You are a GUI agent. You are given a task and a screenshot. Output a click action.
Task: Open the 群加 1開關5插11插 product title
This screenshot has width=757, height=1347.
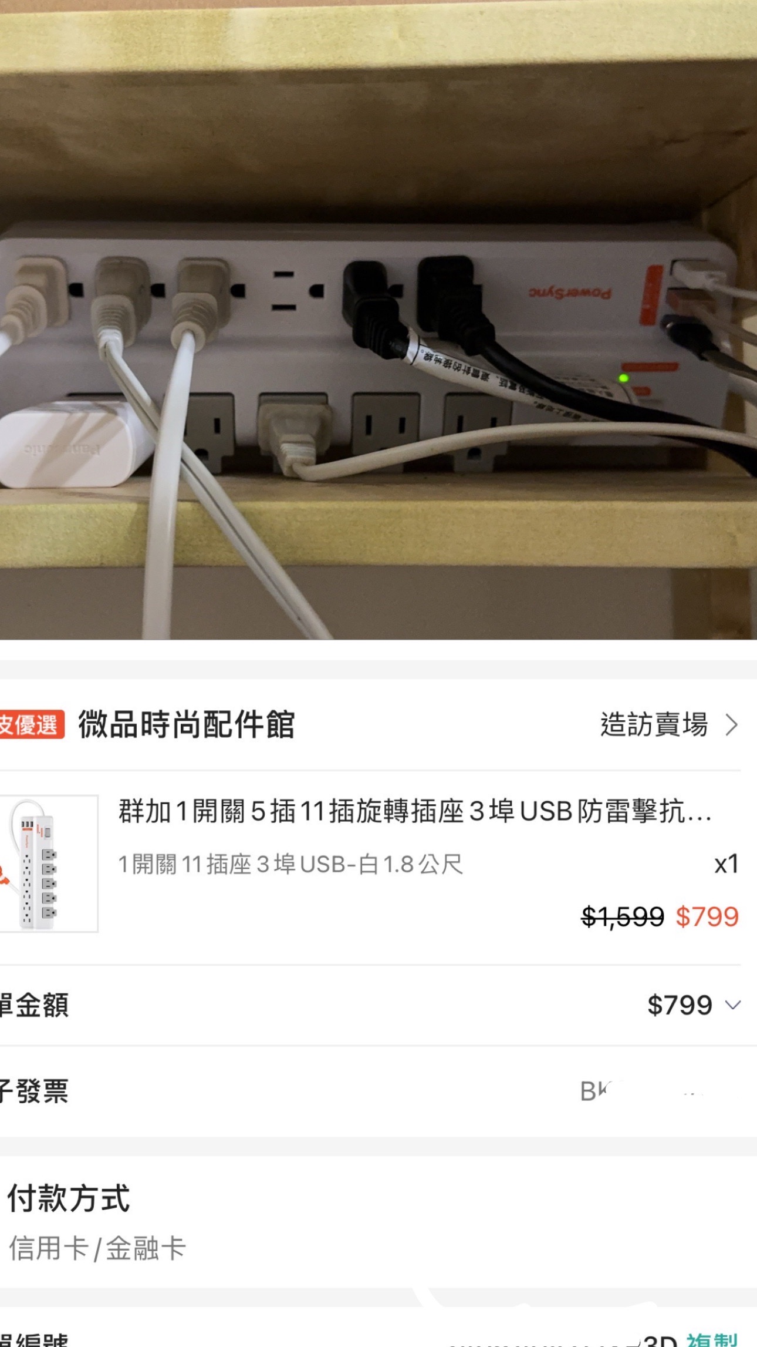[x=415, y=811]
